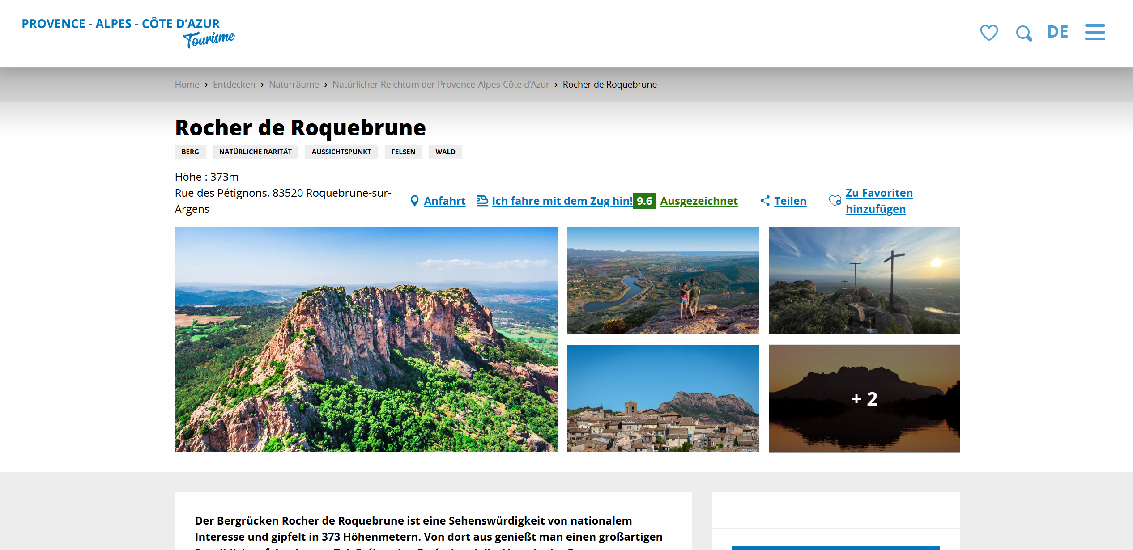Viewport: 1133px width, 550px height.
Task: Go to Home breadcrumb
Action: point(187,85)
